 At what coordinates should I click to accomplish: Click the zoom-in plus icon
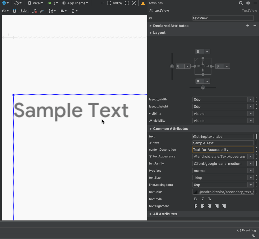127,3
